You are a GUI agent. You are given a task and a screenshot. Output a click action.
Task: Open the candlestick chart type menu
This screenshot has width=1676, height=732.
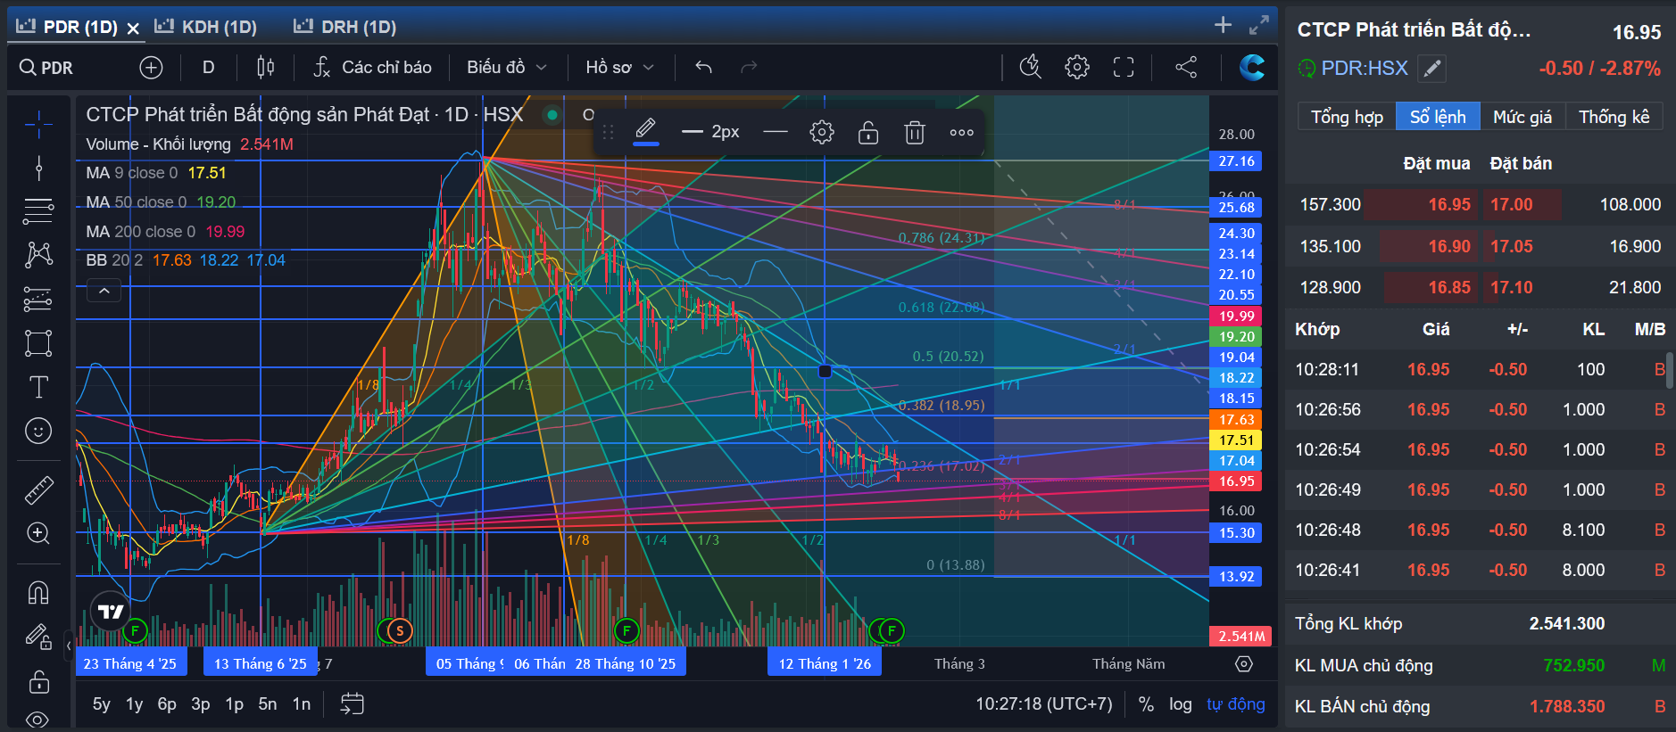[x=265, y=68]
